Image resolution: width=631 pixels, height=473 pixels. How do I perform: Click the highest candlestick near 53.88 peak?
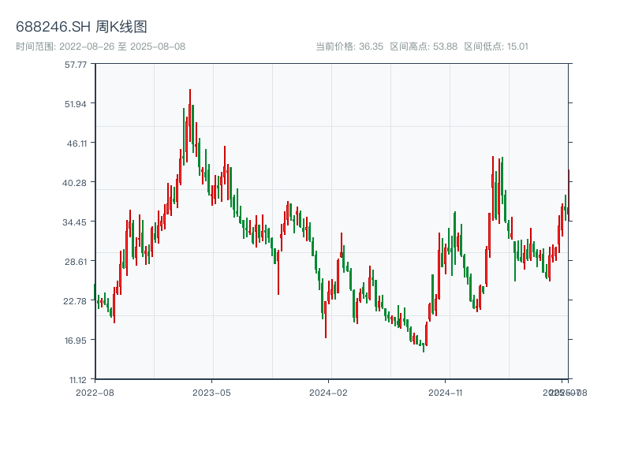190,115
